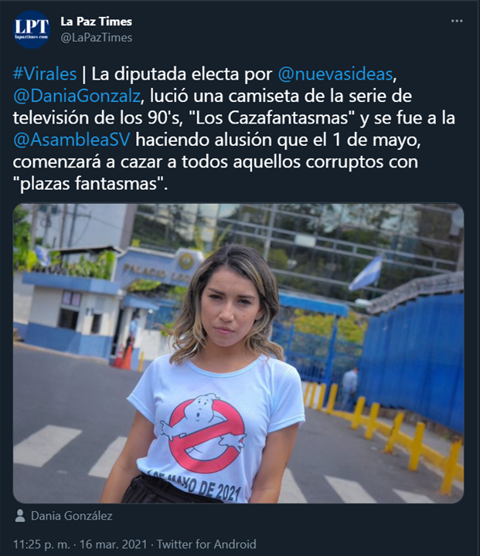Open the @AsambleaSV mention link
480x556 pixels.
(71, 140)
